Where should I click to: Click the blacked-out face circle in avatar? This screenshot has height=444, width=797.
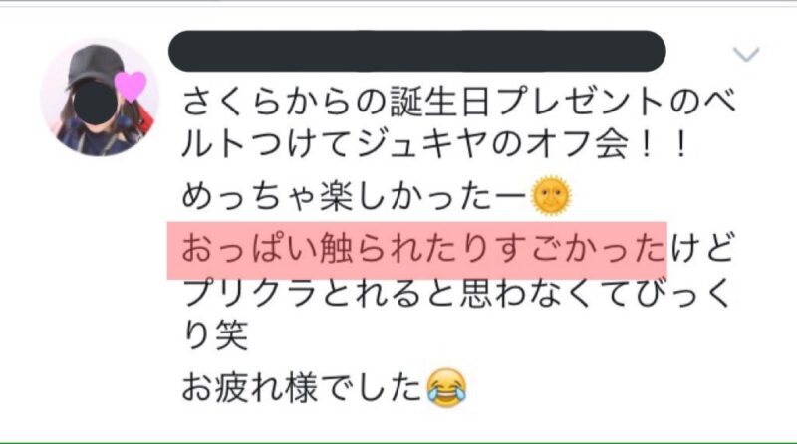tap(96, 104)
